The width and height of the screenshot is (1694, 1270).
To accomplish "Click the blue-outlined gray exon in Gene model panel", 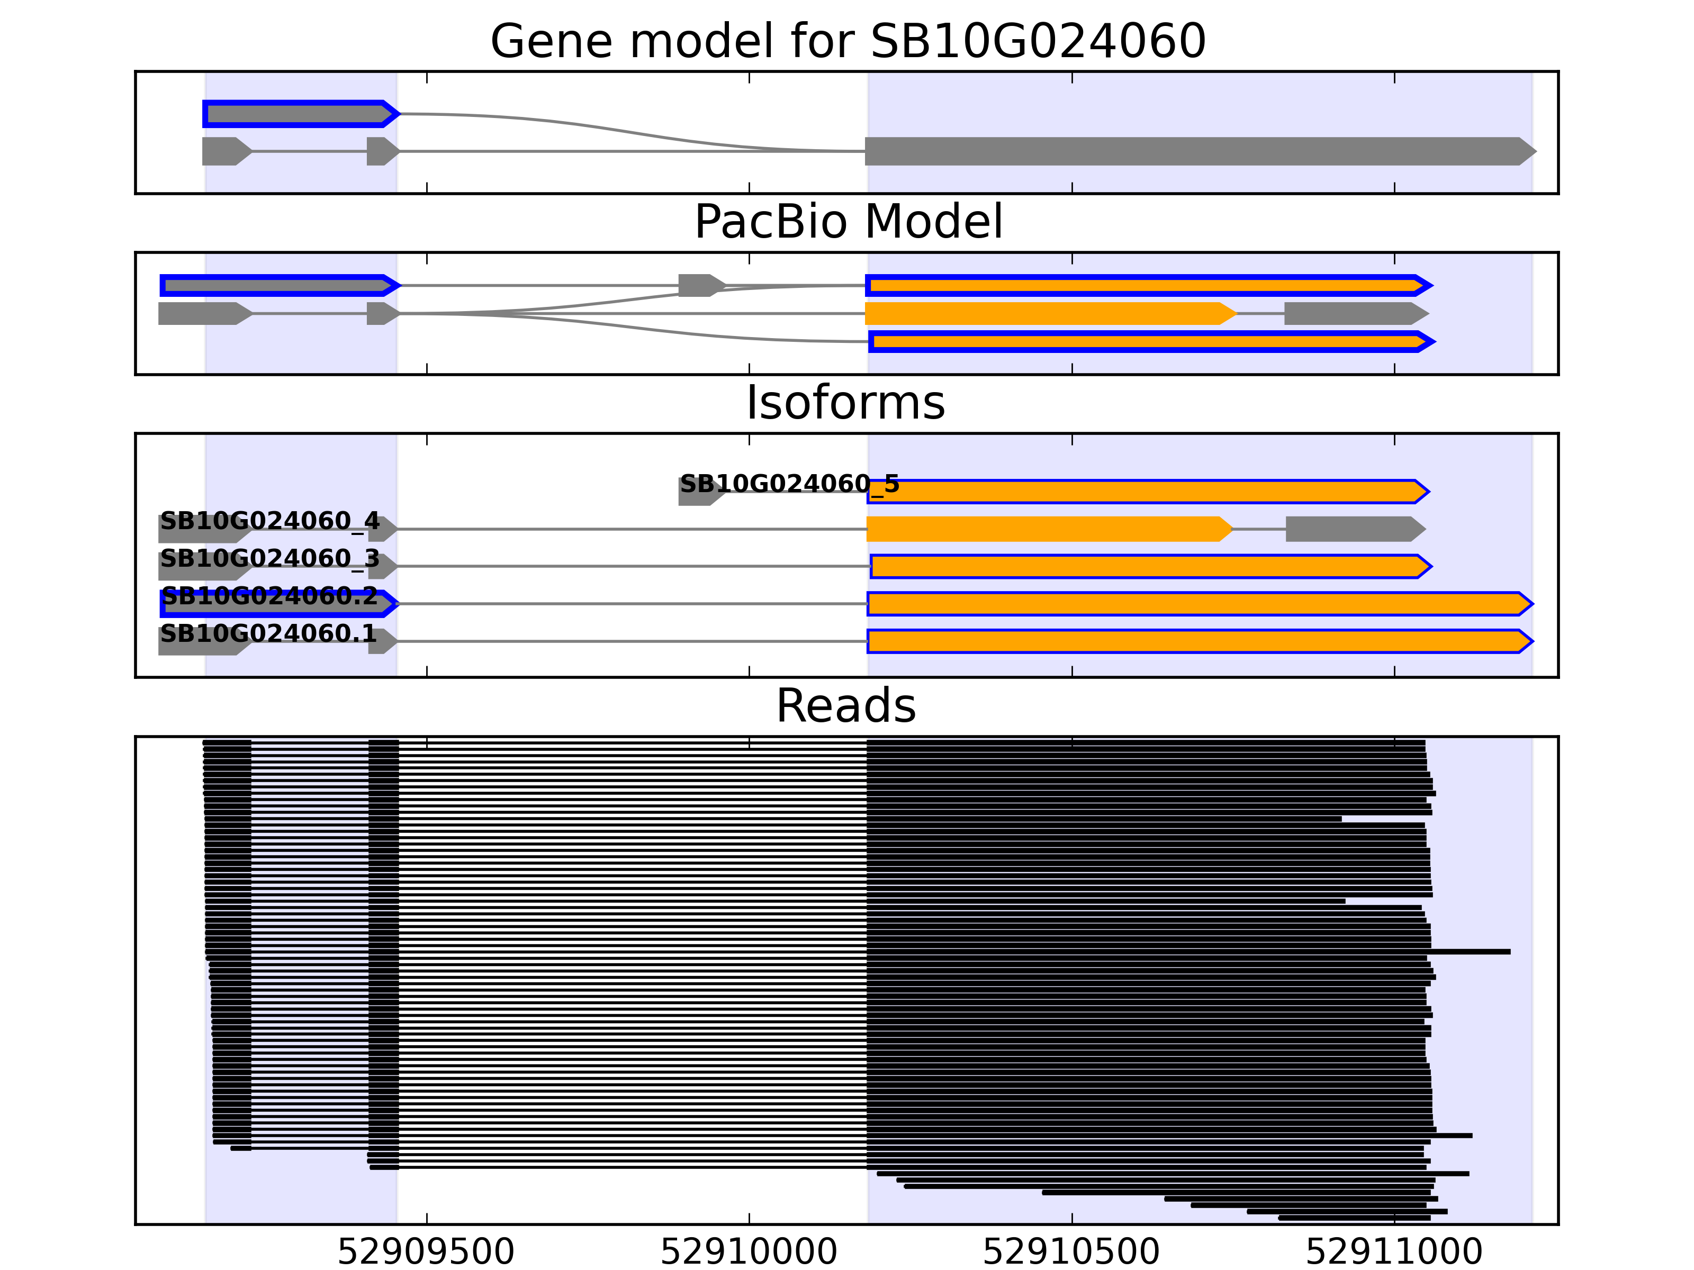I will pyautogui.click(x=299, y=114).
